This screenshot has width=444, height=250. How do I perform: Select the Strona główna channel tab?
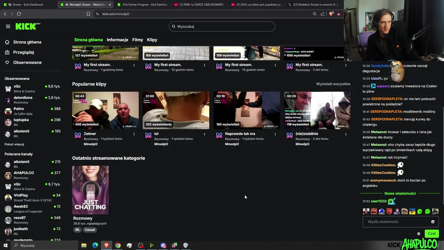(x=88, y=40)
